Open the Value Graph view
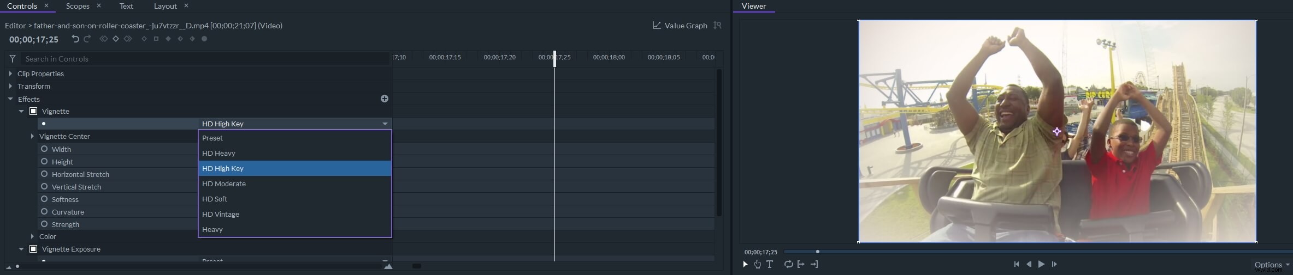 (680, 26)
